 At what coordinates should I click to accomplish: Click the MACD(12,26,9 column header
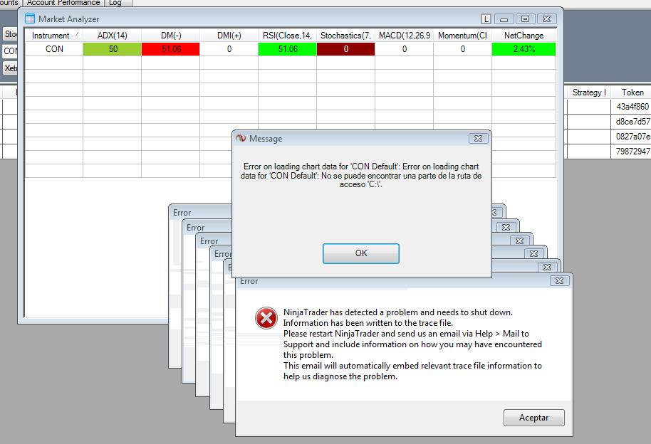pos(405,36)
